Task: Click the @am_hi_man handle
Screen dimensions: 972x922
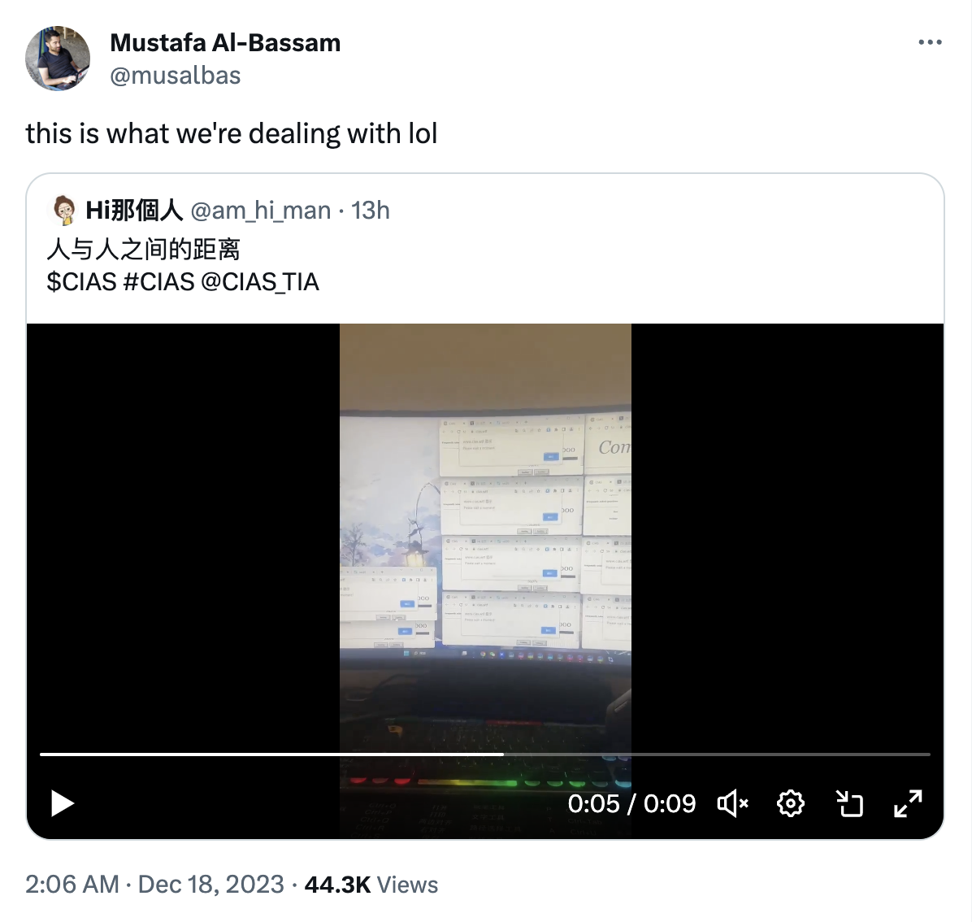Action: click(260, 211)
